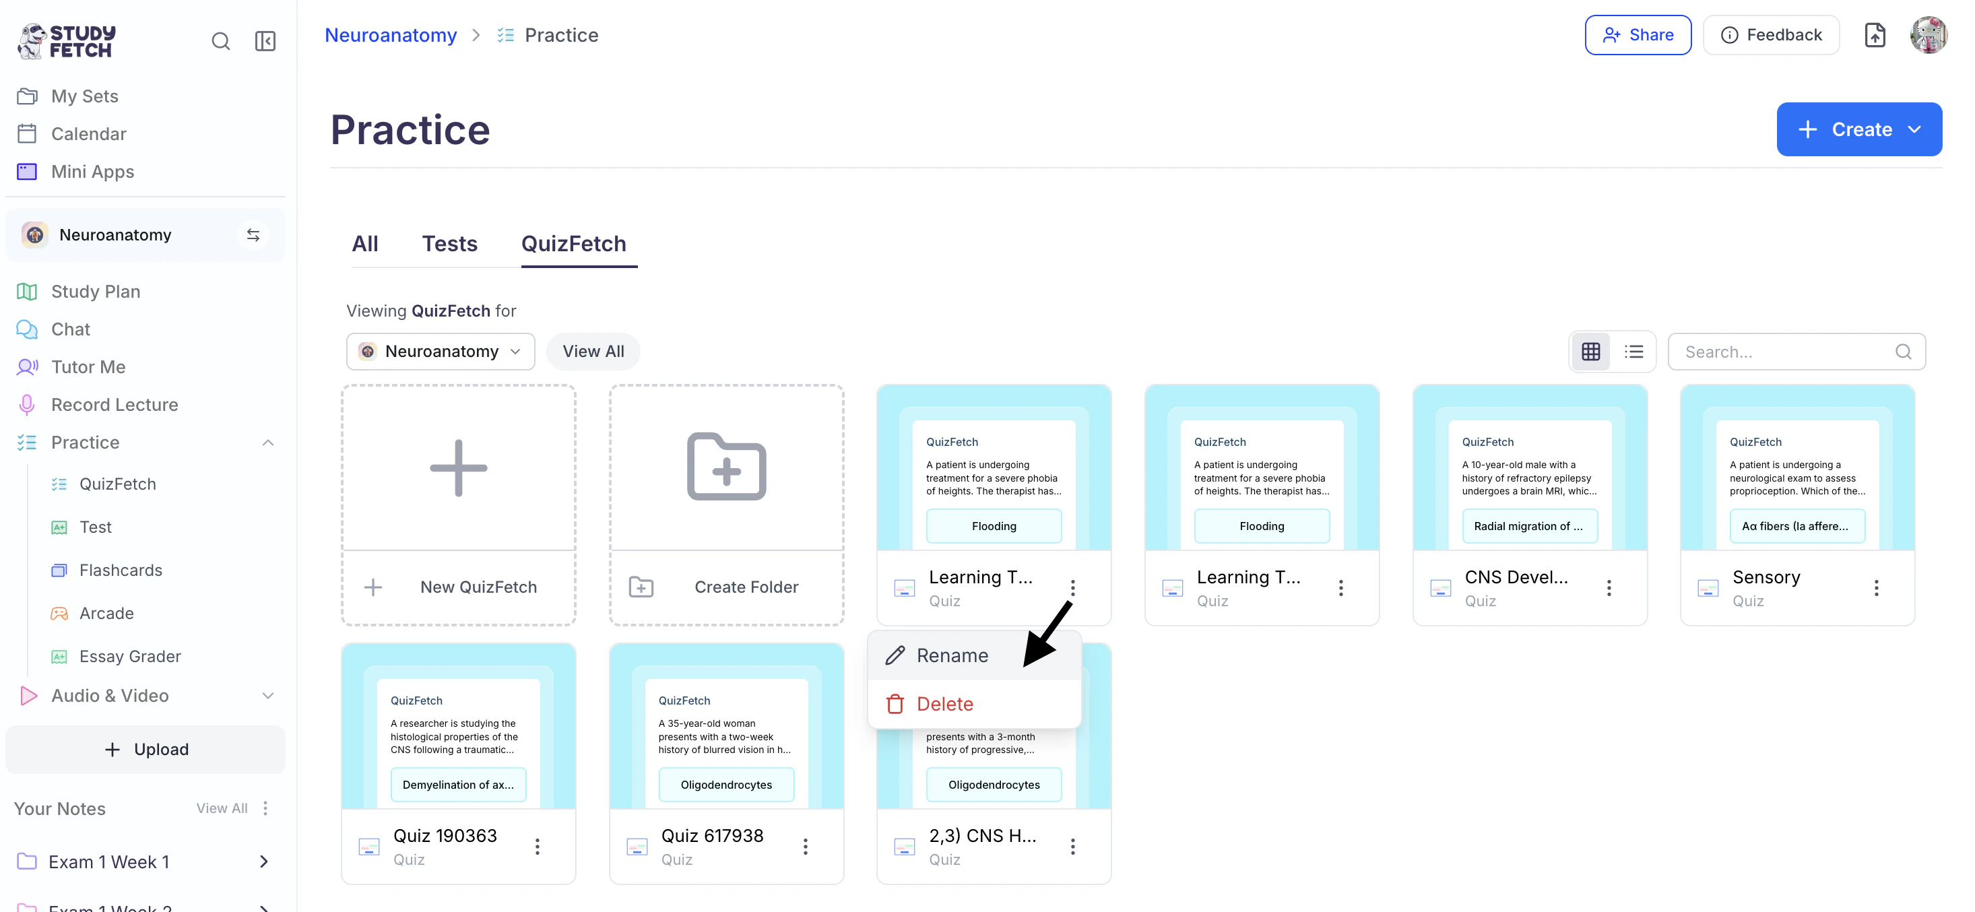Expand the Audio & Video section
This screenshot has height=912, width=1975.
click(x=268, y=695)
